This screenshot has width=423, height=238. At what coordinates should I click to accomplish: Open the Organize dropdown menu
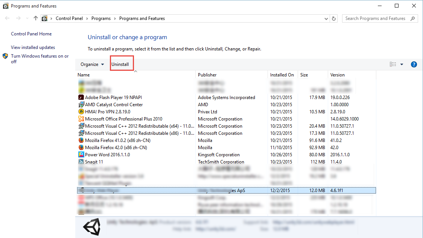click(x=92, y=64)
